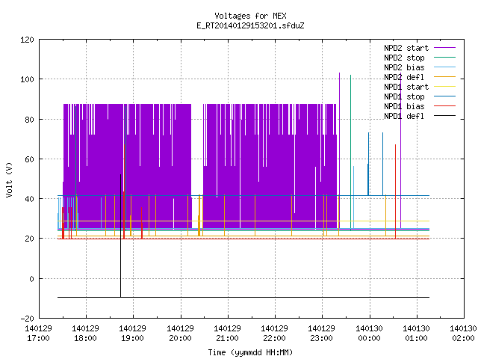Click the y-axis tick value 0

(31, 279)
